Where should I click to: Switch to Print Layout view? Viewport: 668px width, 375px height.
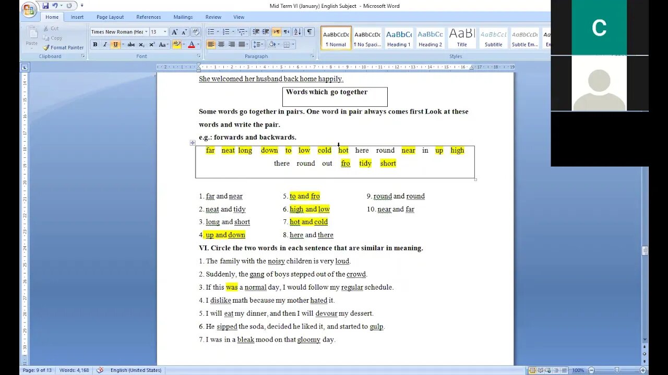click(x=532, y=370)
